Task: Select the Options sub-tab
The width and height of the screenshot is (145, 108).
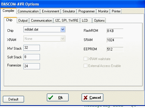Action: 99,21
